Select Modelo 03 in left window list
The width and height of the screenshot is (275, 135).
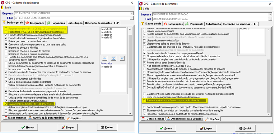[107, 32]
